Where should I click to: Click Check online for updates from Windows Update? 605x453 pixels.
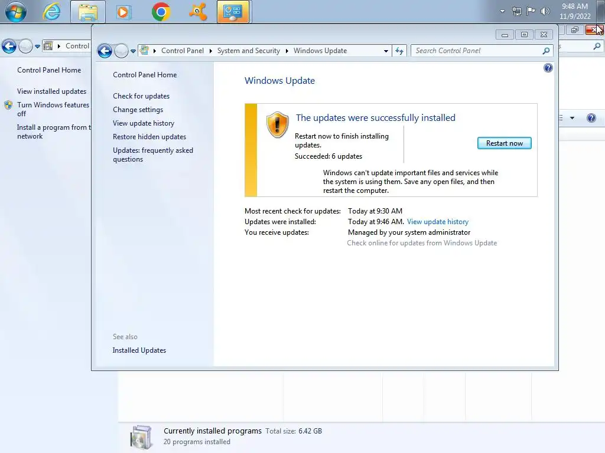click(x=422, y=243)
